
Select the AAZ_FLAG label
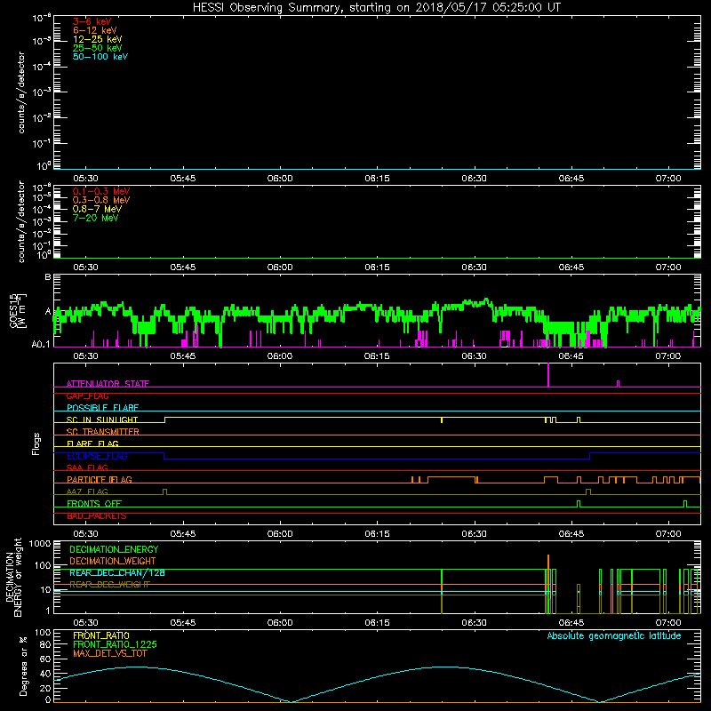[x=87, y=491]
